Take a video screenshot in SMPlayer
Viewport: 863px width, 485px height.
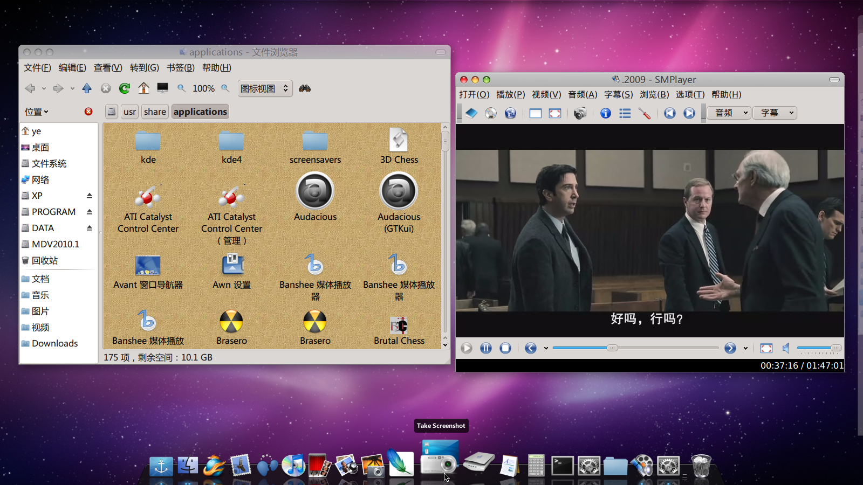pyautogui.click(x=580, y=113)
